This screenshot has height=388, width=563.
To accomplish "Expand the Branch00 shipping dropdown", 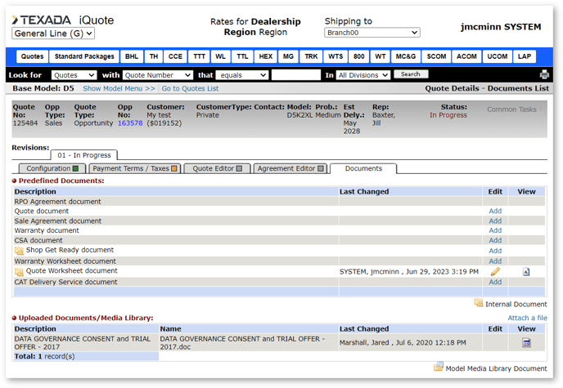I will 372,33.
